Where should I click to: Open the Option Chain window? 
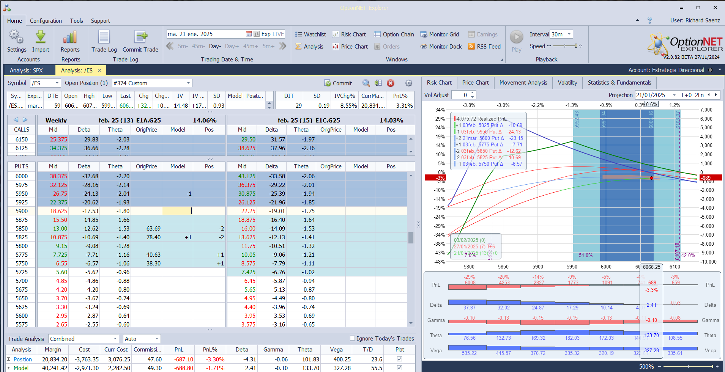pos(394,35)
